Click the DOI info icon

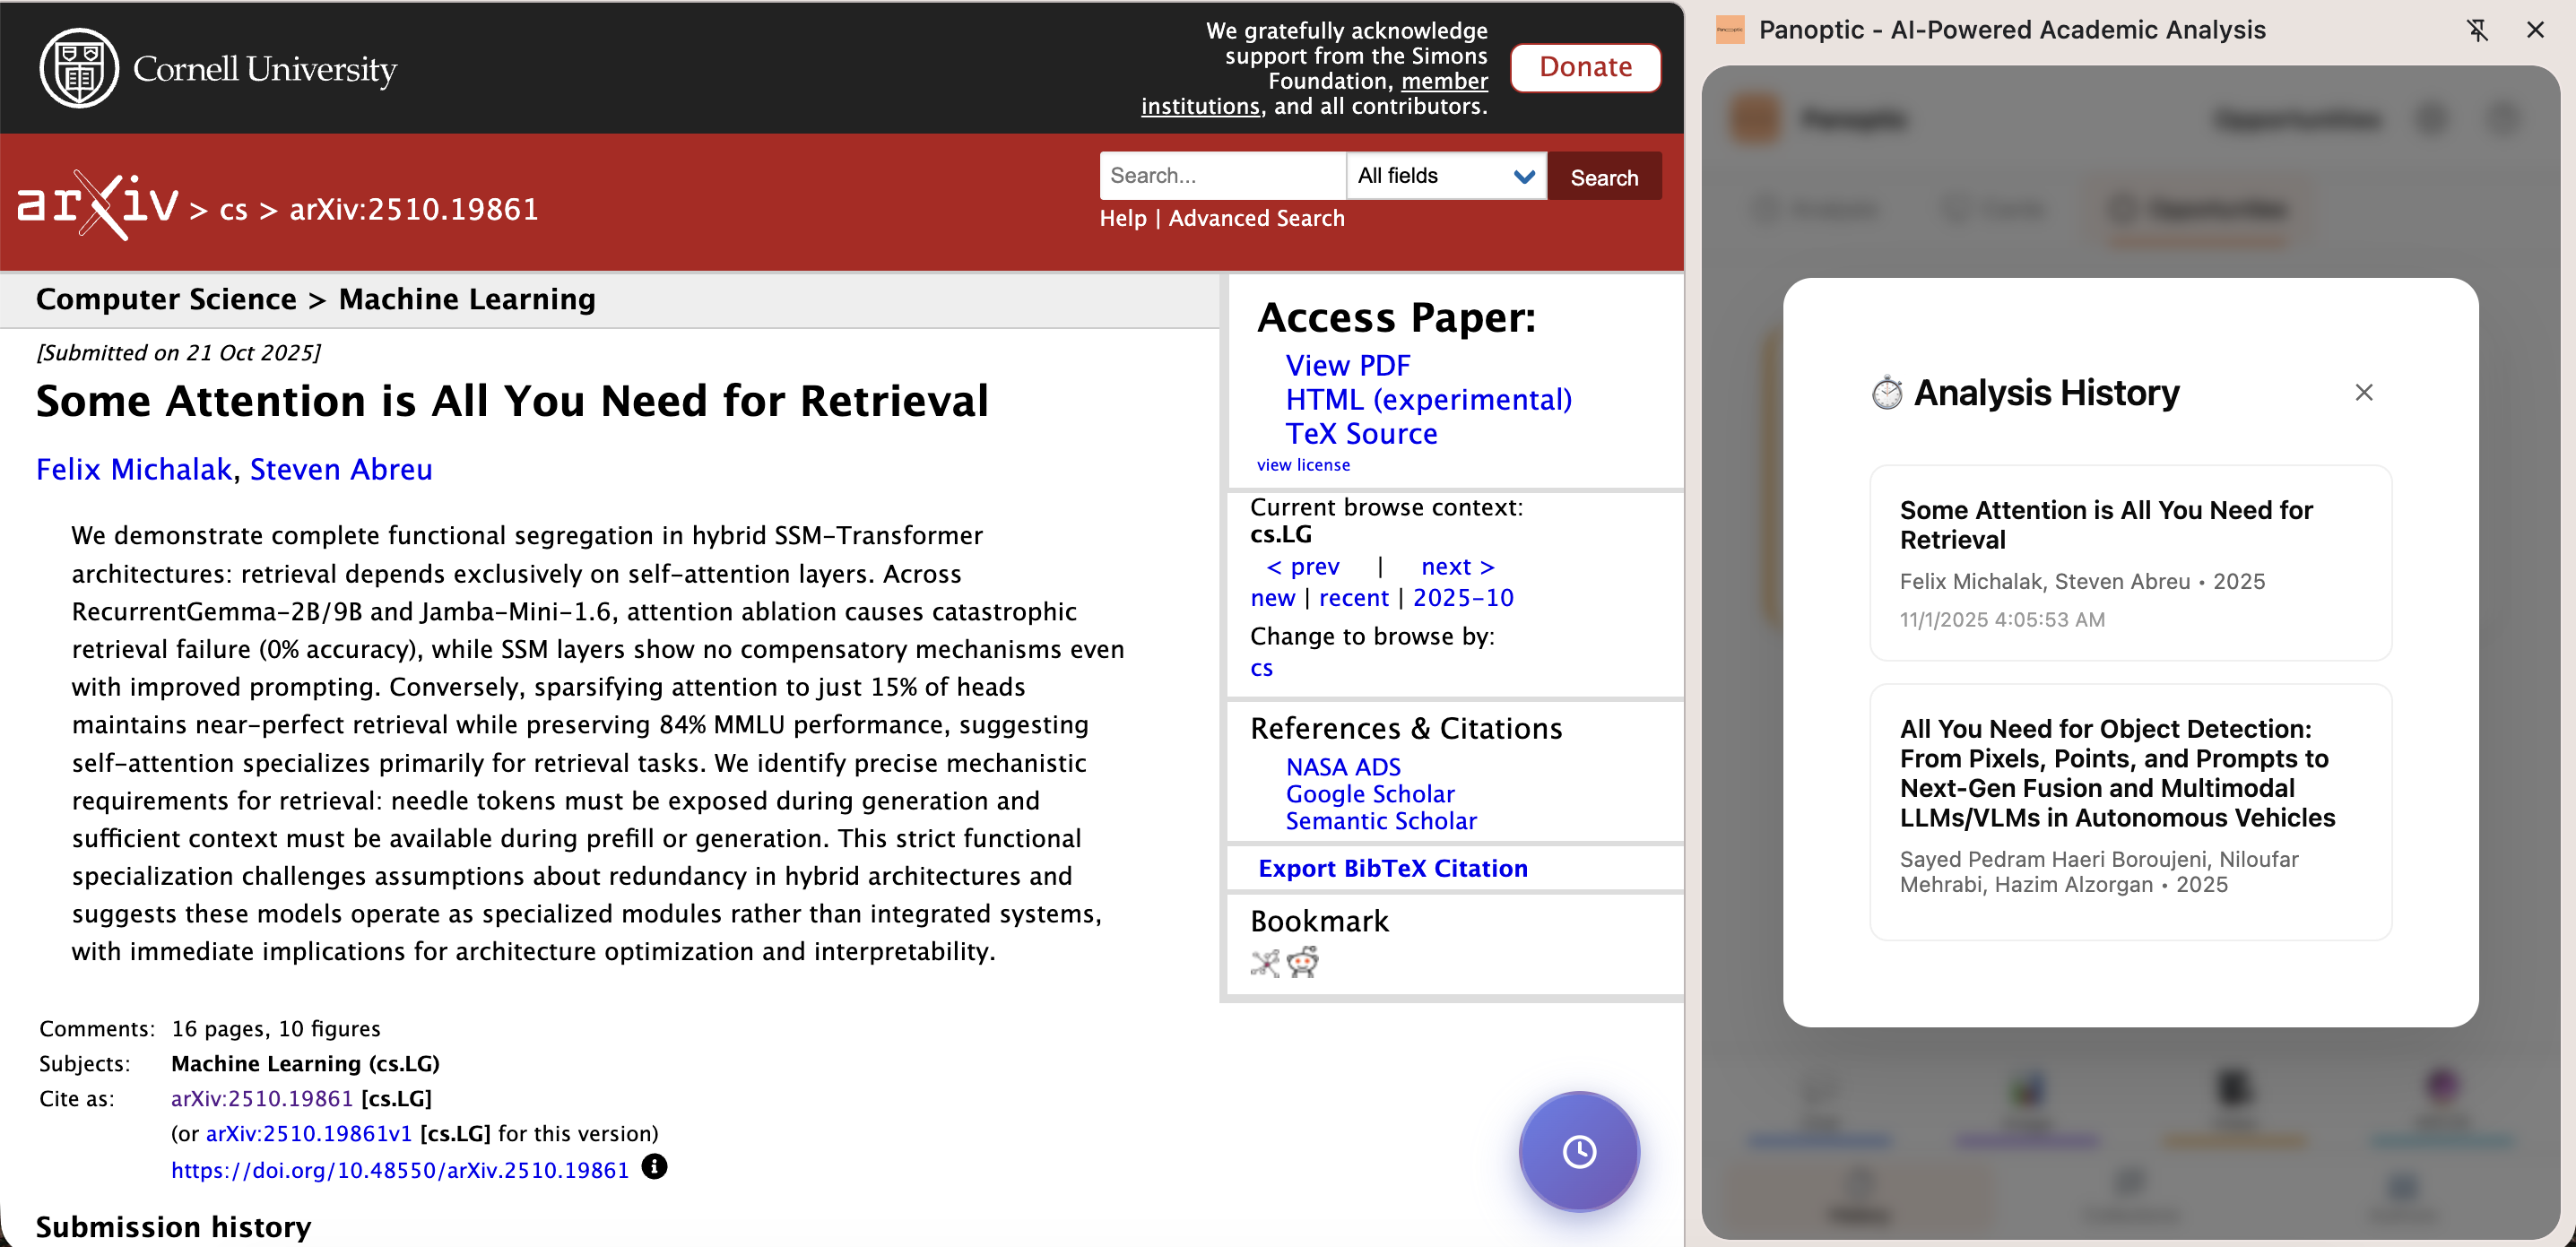[654, 1167]
